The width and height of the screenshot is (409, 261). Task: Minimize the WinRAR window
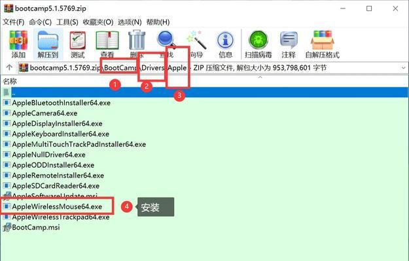click(343, 8)
